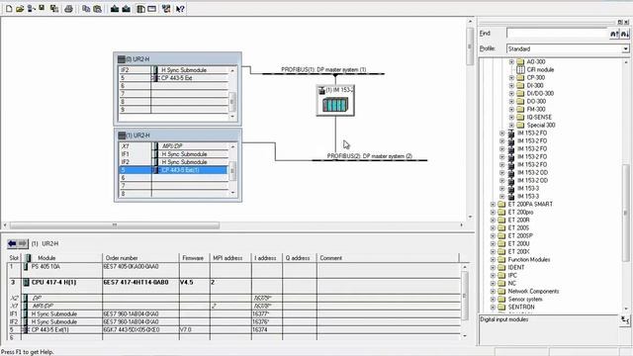Toggle the hardware catalog toolbar icon
This screenshot has height=356, width=633.
coord(140,9)
